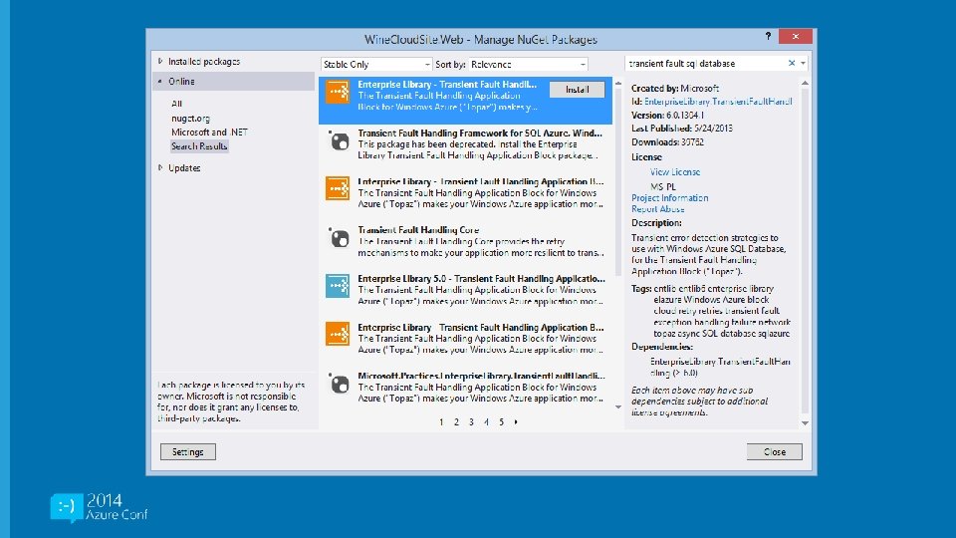Select the All source under Online

176,104
